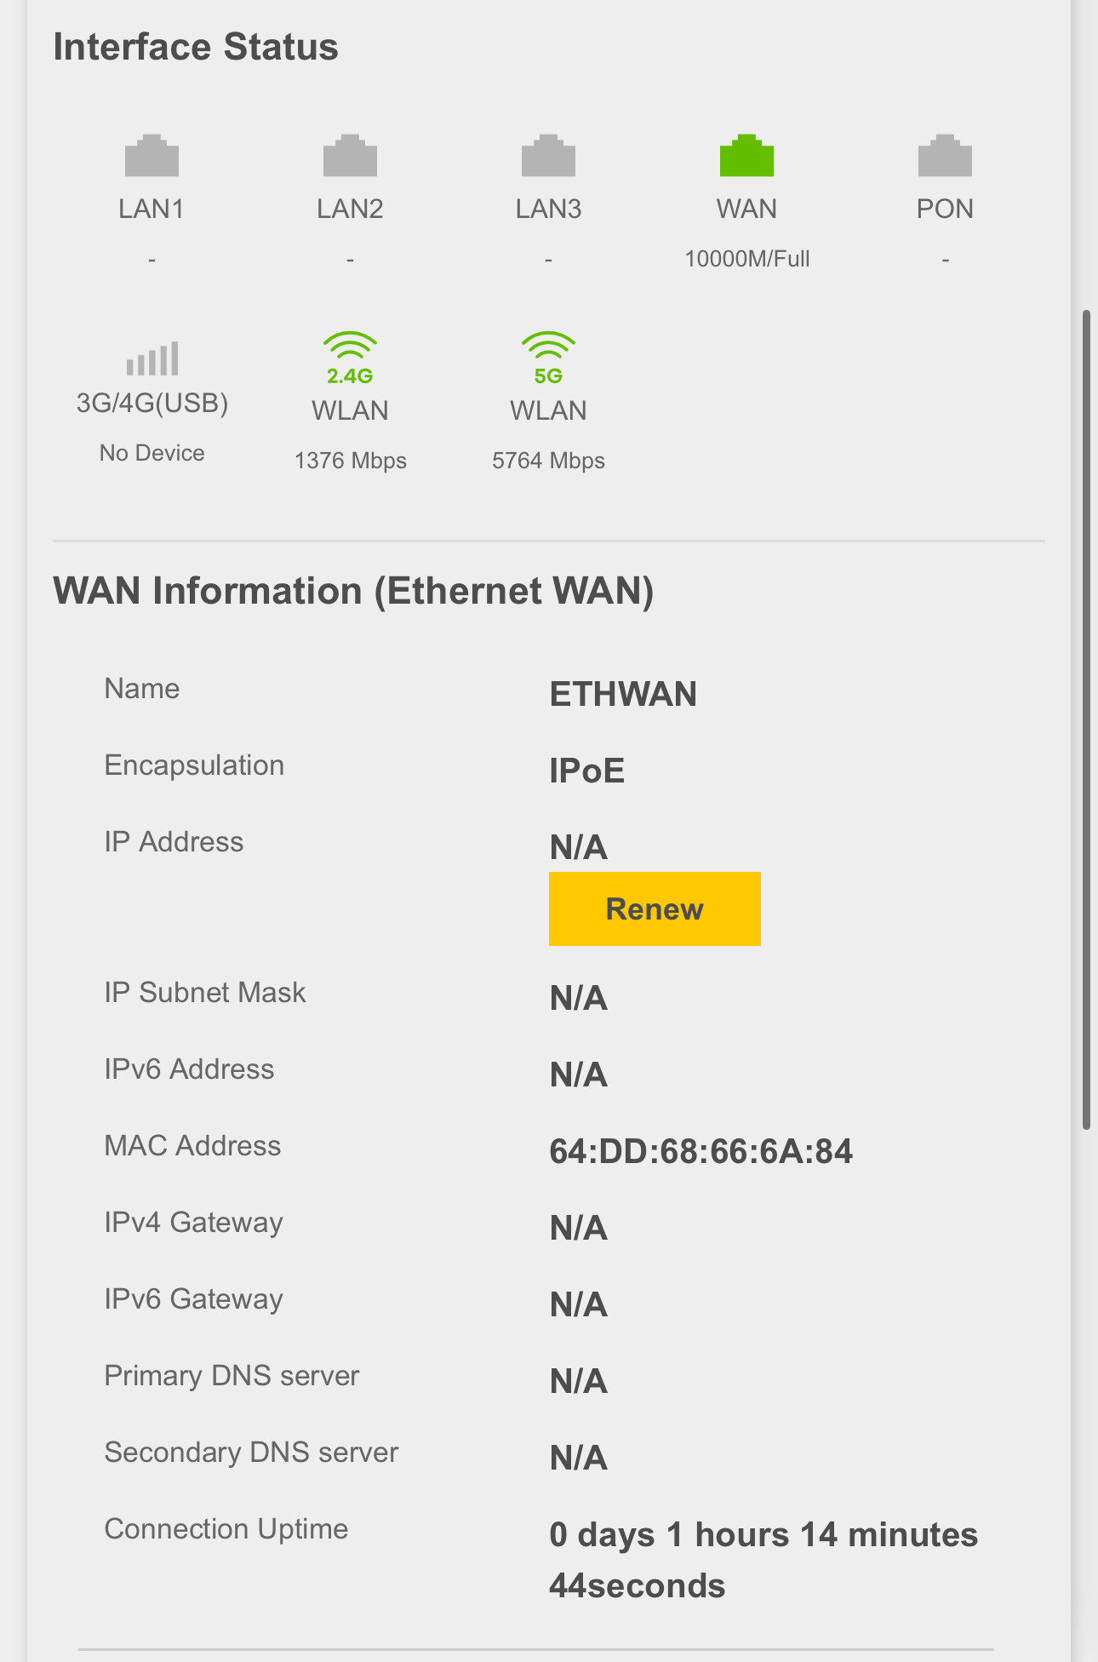Click the No Device status text
This screenshot has height=1662, width=1098.
coord(152,453)
